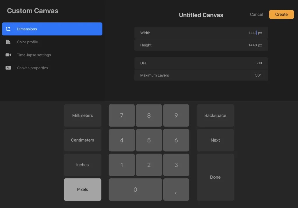This screenshot has width=298, height=208.
Task: Click the Canvas properties icon
Action: click(8, 68)
